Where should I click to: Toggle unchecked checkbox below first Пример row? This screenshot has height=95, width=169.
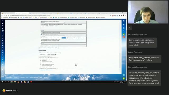click(41, 32)
